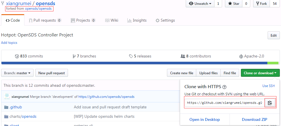Viewport: 281px width, 126px height.
Task: Click Upload files button
Action: 208,73
